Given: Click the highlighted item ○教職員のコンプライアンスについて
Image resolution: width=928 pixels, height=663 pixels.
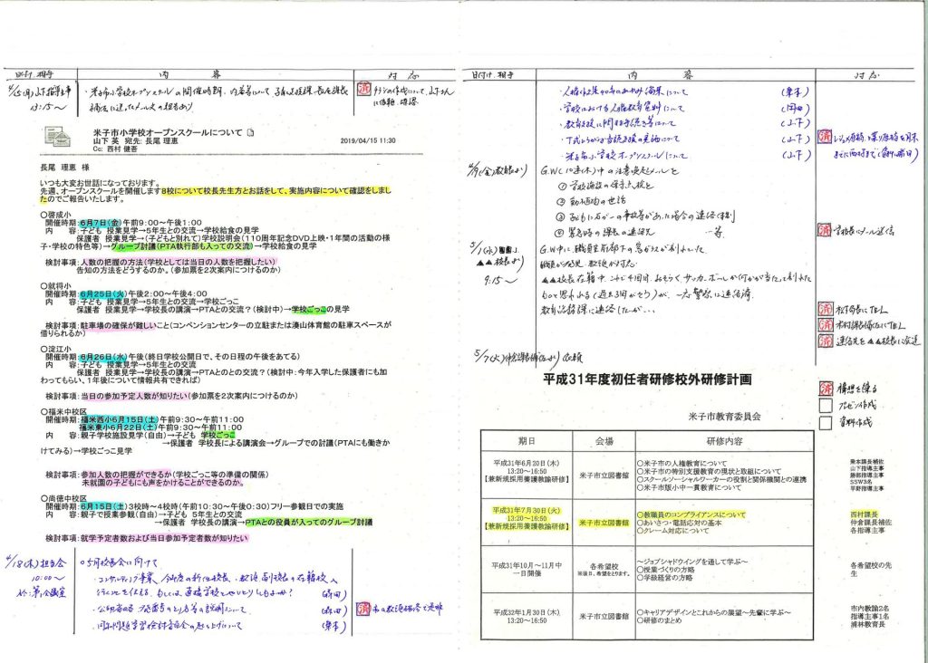Looking at the screenshot, I should (x=691, y=515).
